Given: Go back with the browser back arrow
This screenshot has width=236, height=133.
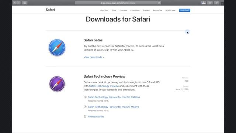Looking at the screenshot, I should (x=15, y=3).
